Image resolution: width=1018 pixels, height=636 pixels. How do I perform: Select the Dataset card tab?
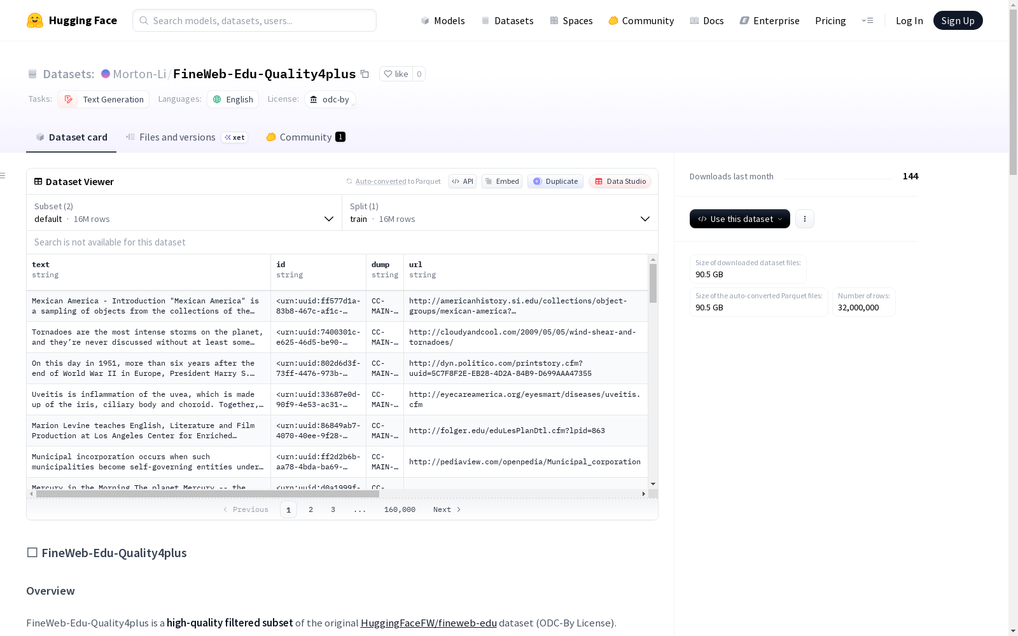coord(71,137)
